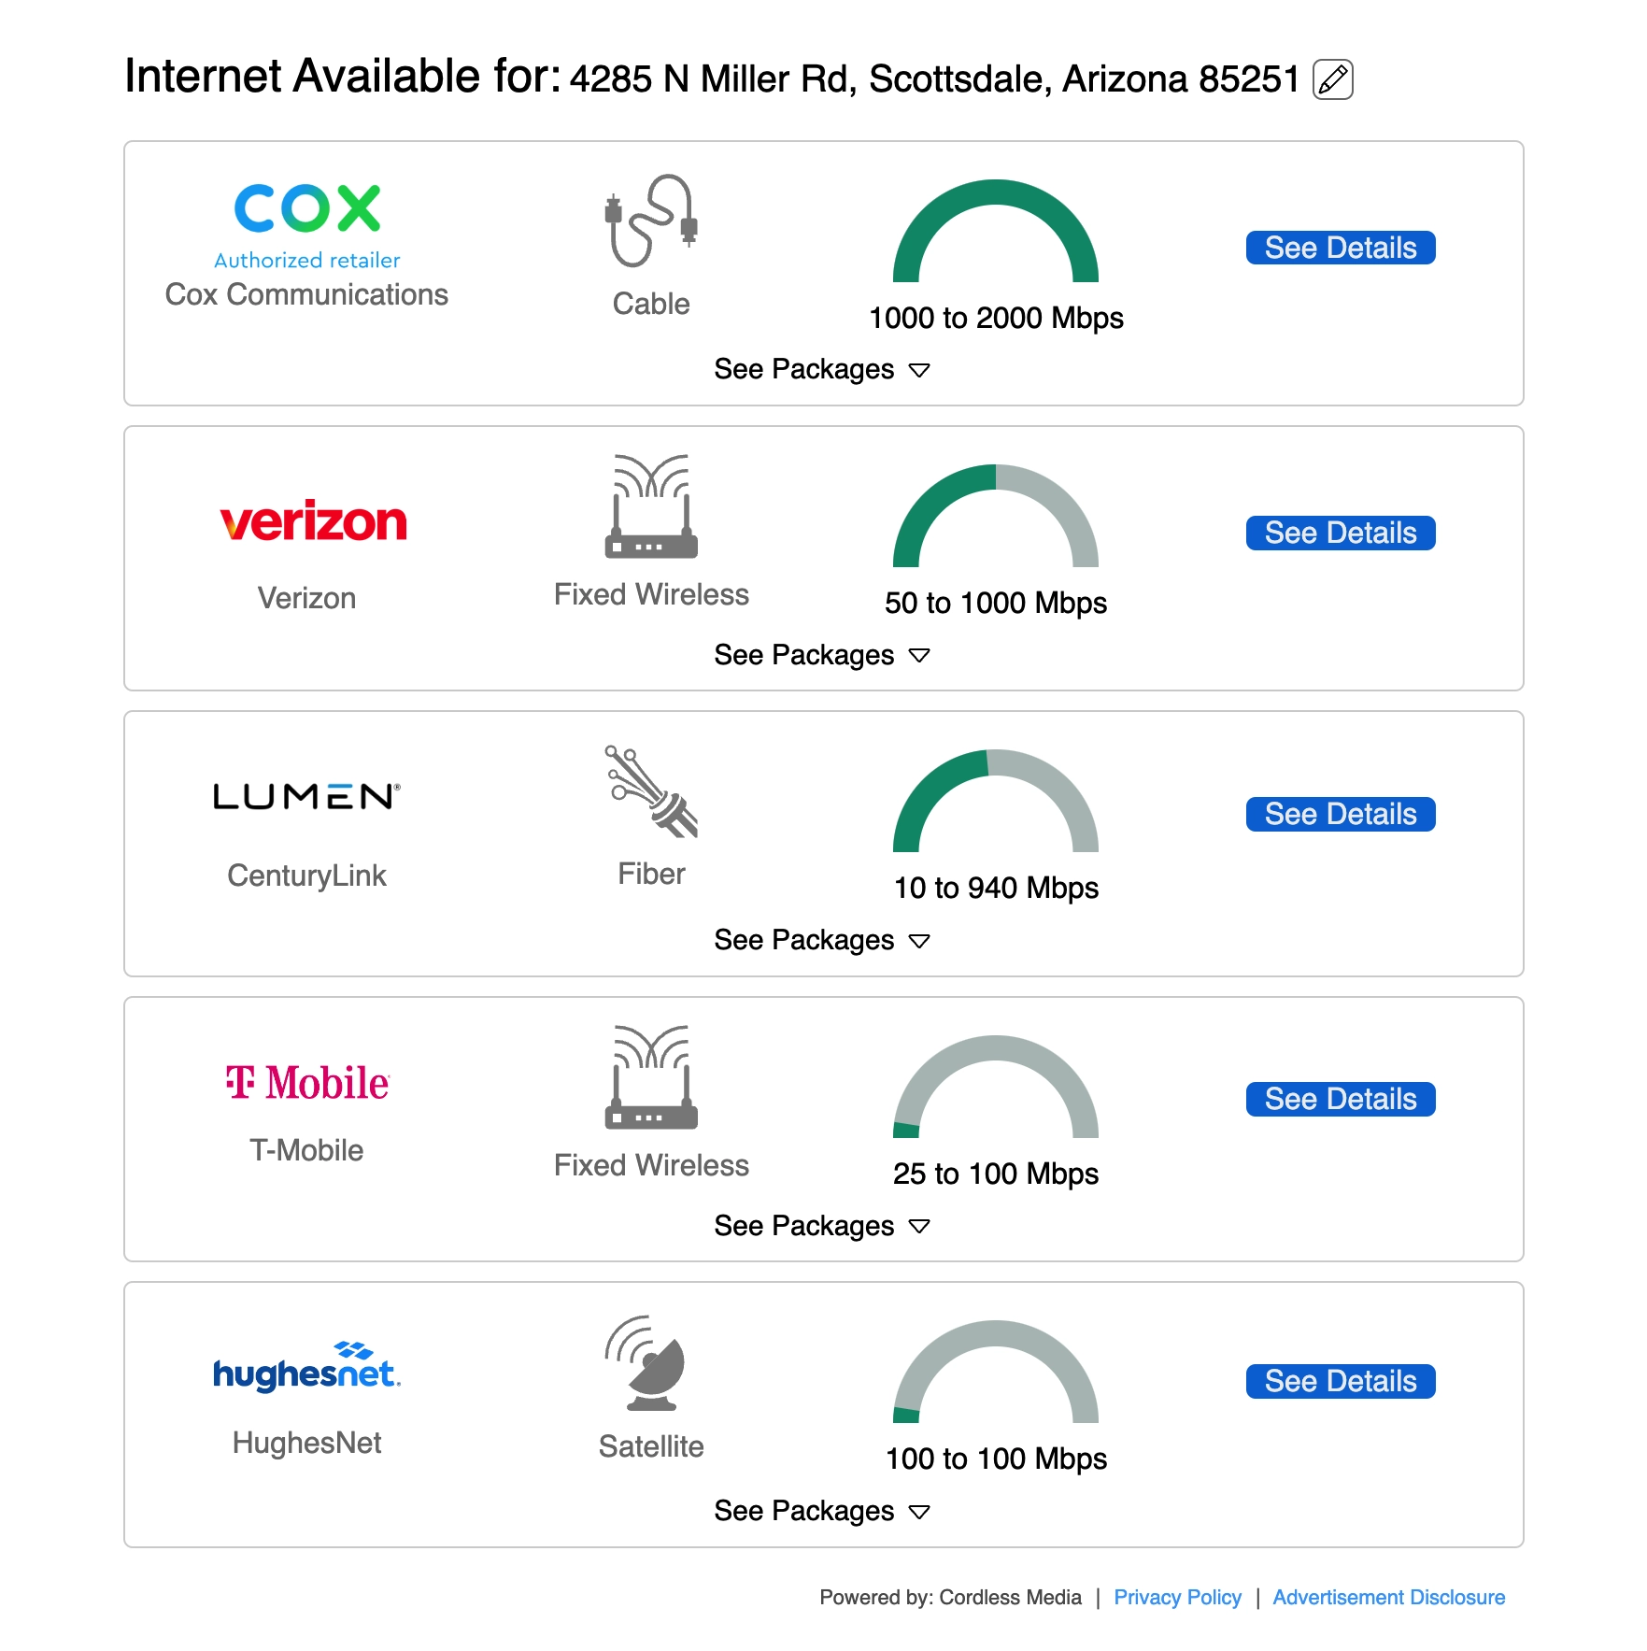
Task: Click T-Mobile's Fixed Wireless router icon
Action: click(651, 1077)
